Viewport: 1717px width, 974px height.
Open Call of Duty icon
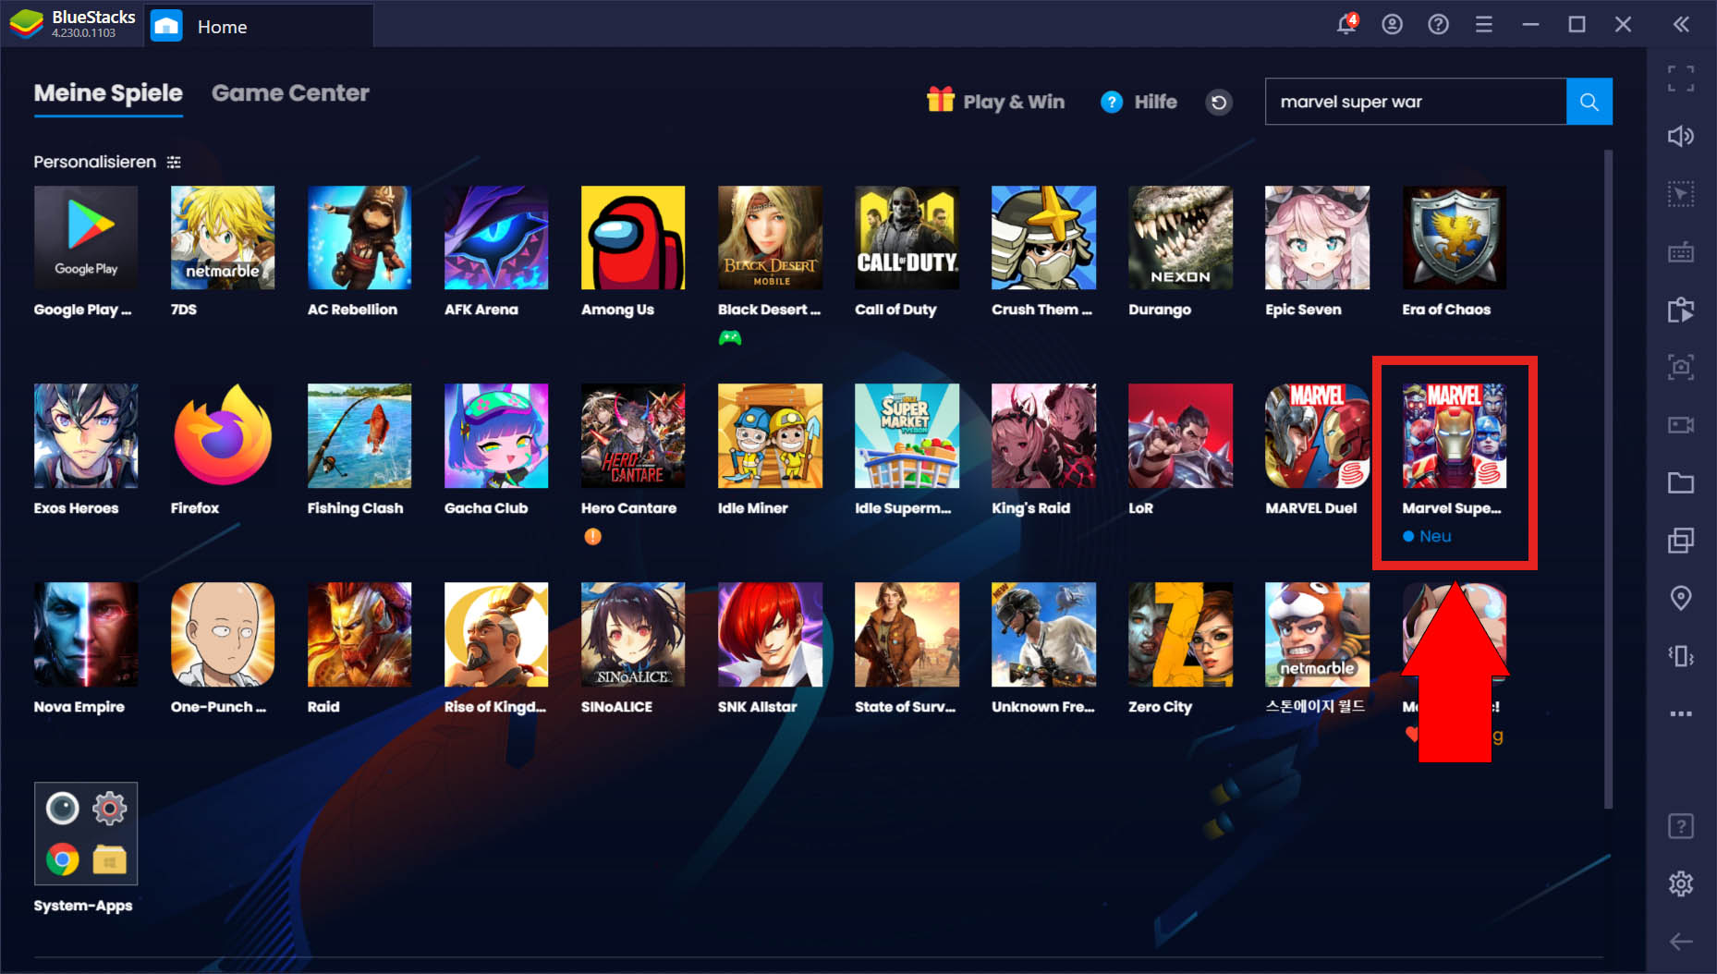click(x=907, y=237)
